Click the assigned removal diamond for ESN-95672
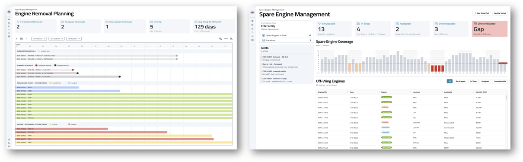Image resolution: width=523 pixels, height=162 pixels. (x=120, y=77)
